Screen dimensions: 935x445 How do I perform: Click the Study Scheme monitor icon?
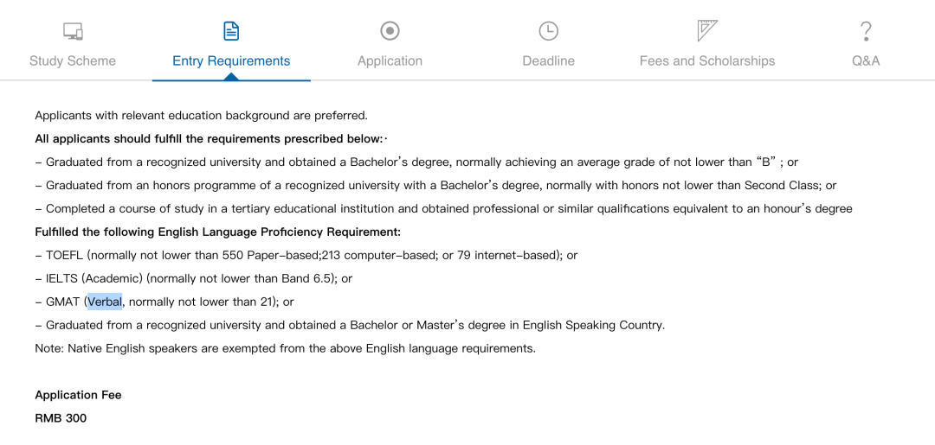(x=73, y=31)
